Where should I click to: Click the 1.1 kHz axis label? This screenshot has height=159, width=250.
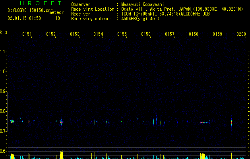point(3,52)
